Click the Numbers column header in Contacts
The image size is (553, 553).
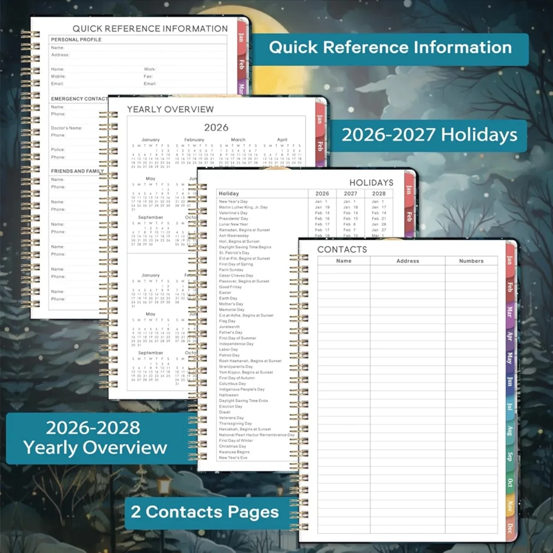[x=471, y=261]
